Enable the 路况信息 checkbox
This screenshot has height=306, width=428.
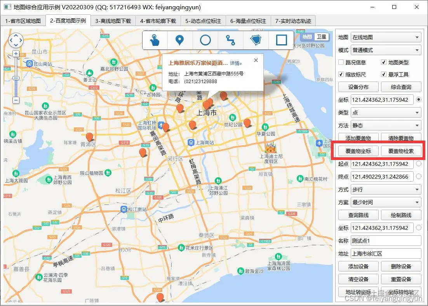tap(341, 62)
